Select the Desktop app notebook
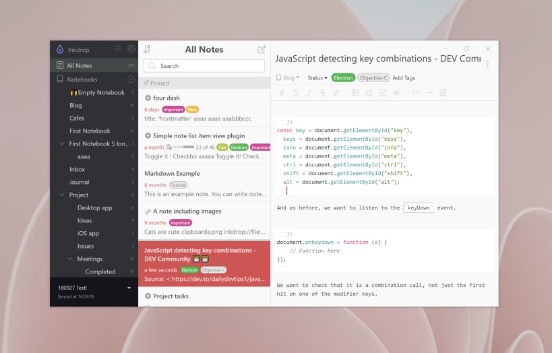The width and height of the screenshot is (552, 353). point(94,207)
